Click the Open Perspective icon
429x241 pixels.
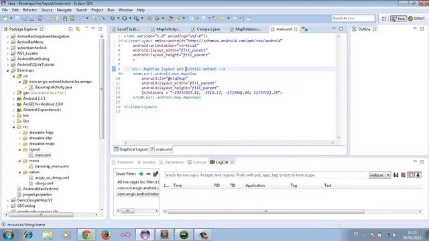click(x=384, y=19)
